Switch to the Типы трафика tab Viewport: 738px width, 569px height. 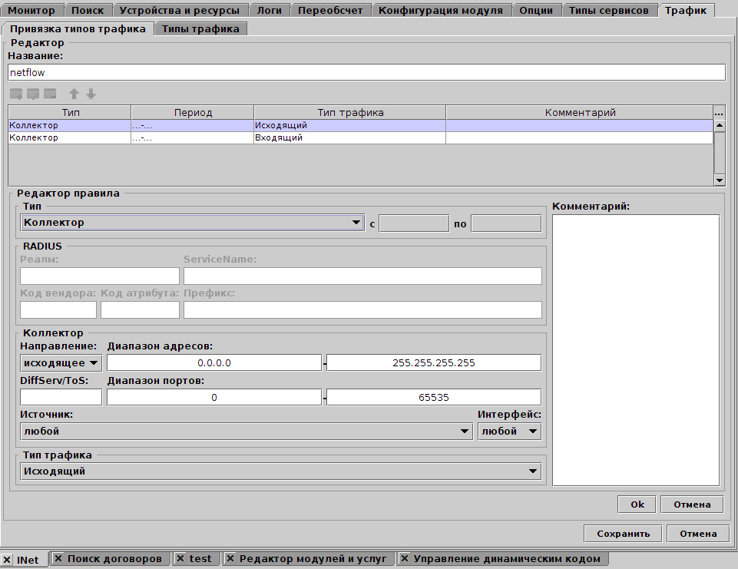coord(200,27)
